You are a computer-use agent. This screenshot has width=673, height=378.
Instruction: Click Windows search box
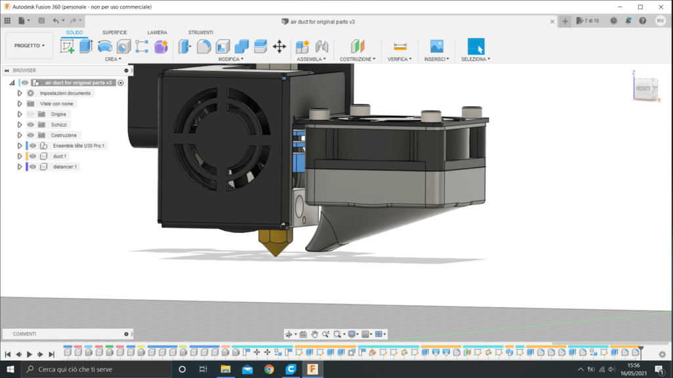(x=97, y=369)
